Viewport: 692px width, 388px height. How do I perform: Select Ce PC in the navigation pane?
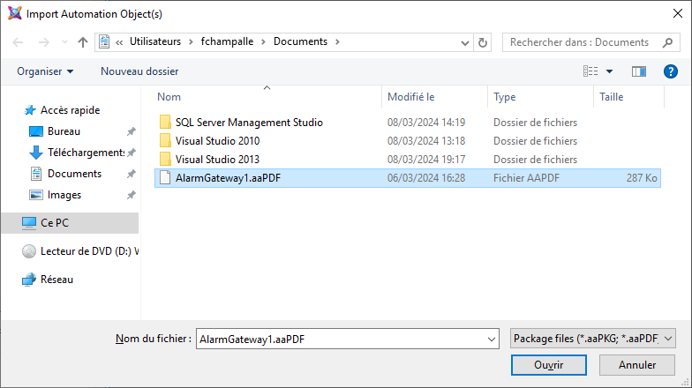click(54, 223)
